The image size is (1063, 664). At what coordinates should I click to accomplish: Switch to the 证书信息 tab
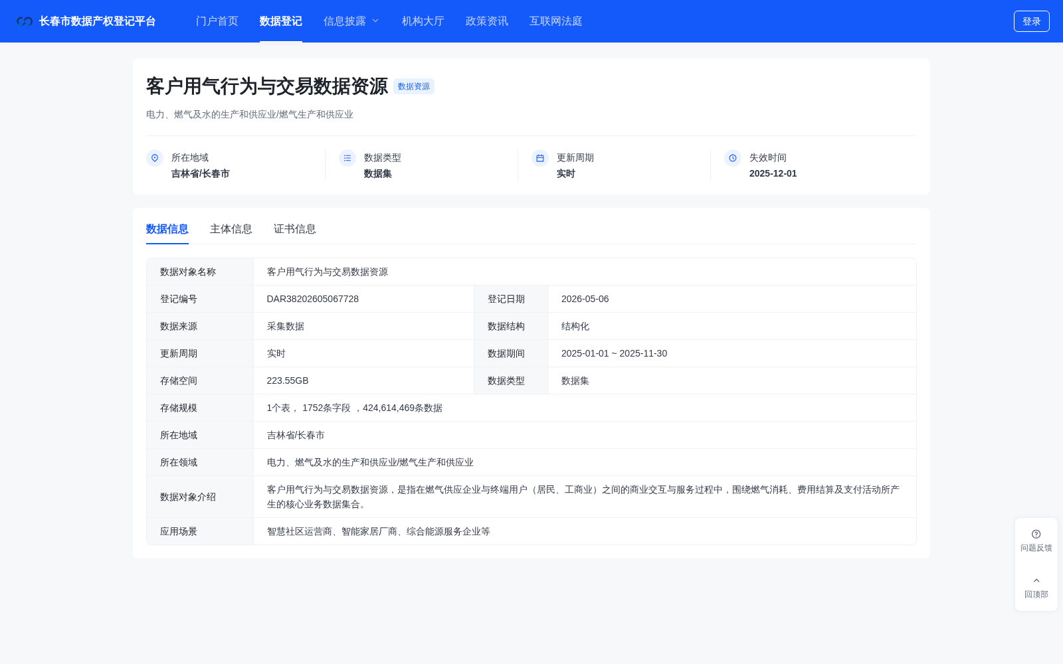tap(295, 229)
